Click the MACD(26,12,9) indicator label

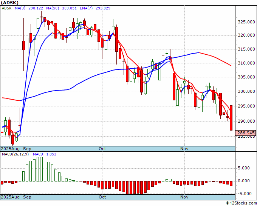pos(16,154)
